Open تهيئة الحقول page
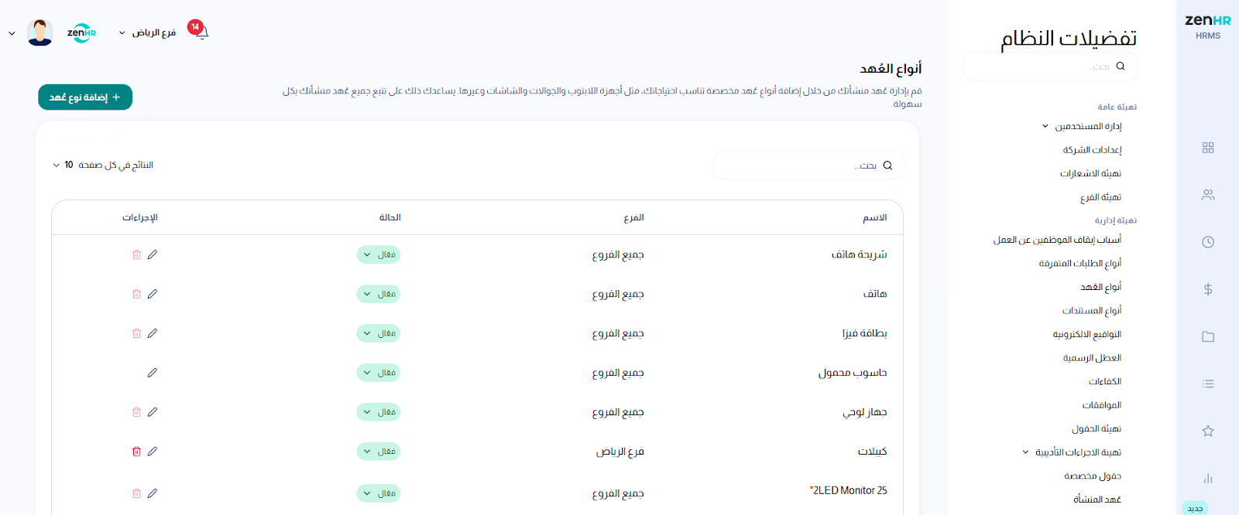Screen dimensions: 1239x515 (1096, 429)
